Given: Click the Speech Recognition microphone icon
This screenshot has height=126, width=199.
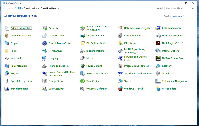Looking at the screenshot, I should 7,81.
